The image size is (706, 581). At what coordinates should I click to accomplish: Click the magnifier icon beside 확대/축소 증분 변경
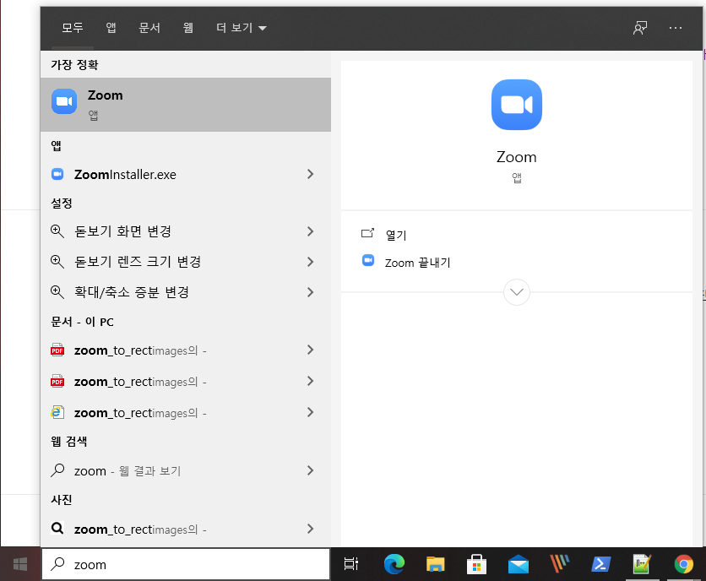pyautogui.click(x=57, y=292)
